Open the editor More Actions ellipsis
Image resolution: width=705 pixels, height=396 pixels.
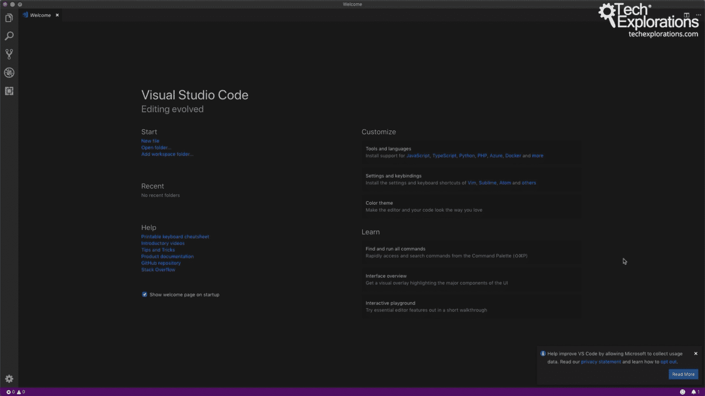click(x=698, y=15)
